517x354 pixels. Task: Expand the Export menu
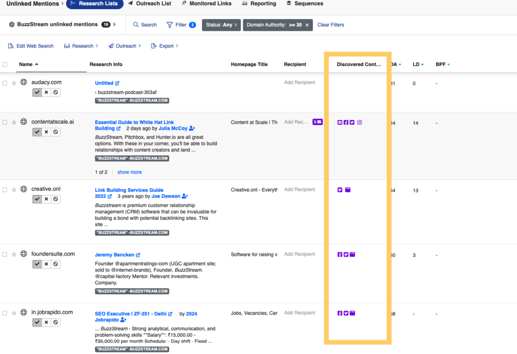(x=165, y=46)
